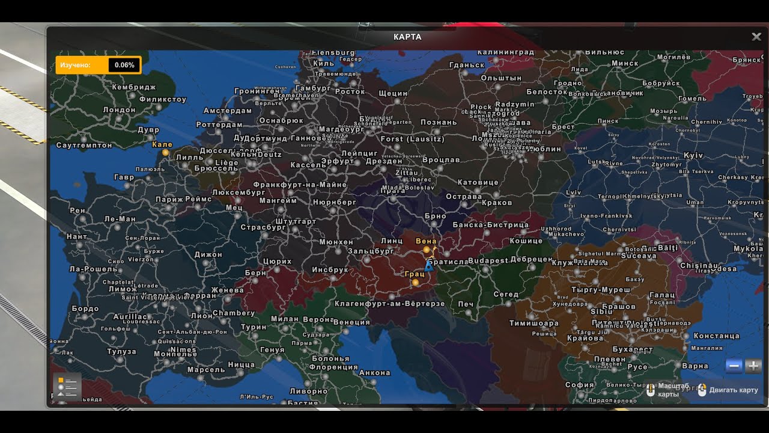Click the Двигать карту hint label

coord(734,390)
